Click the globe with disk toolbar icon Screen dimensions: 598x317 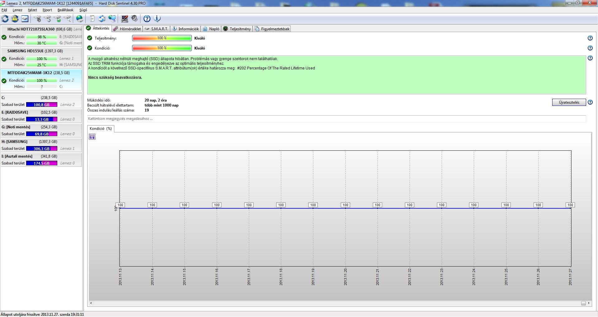tap(80, 19)
